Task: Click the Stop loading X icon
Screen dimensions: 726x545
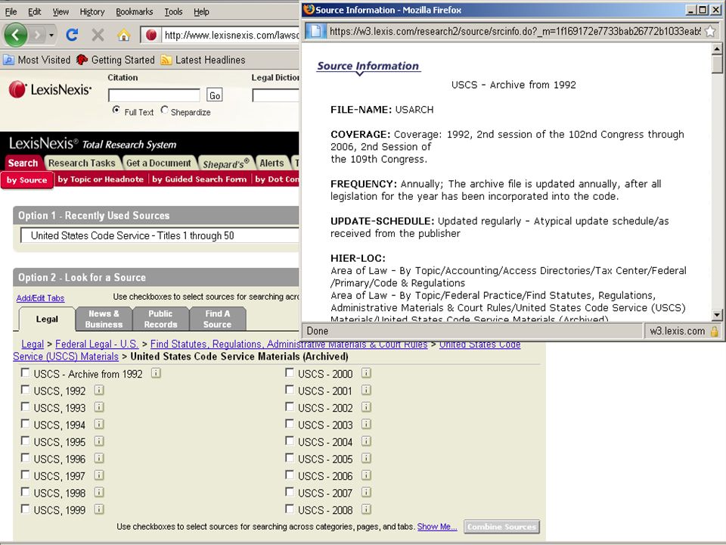Action: (98, 35)
